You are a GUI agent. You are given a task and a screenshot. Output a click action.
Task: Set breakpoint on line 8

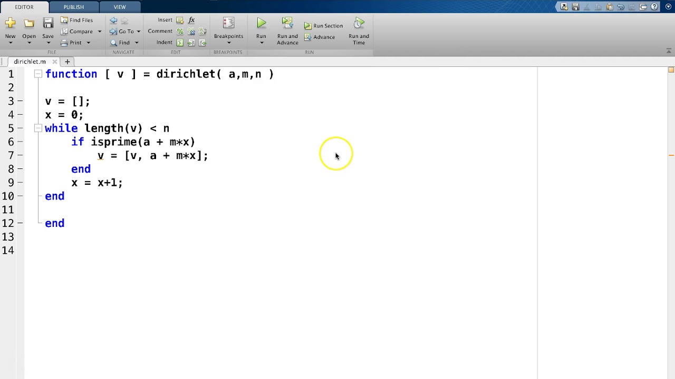tap(20, 168)
